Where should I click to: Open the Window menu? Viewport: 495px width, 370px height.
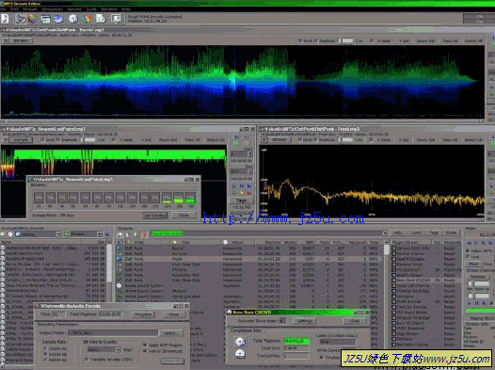click(109, 9)
